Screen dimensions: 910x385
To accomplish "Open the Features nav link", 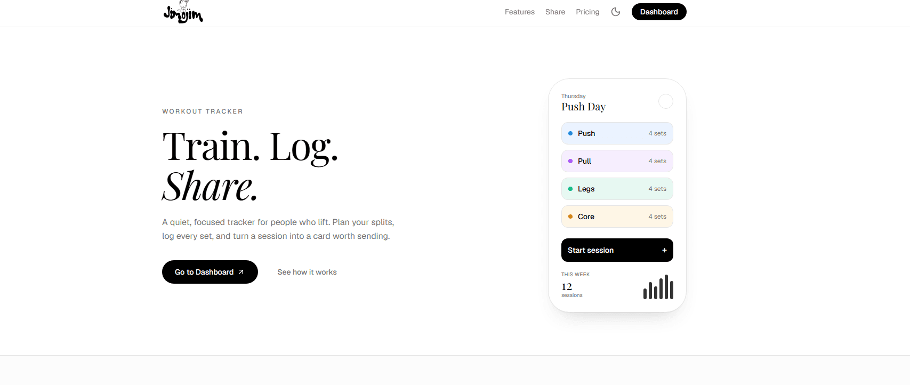I will coord(520,12).
